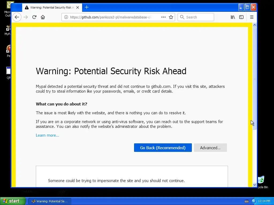Click the scrollbar down arrow
The width and height of the screenshot is (274, 205).
[x=255, y=185]
